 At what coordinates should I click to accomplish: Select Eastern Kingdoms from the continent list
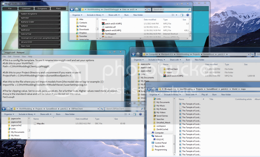coord(39,14)
